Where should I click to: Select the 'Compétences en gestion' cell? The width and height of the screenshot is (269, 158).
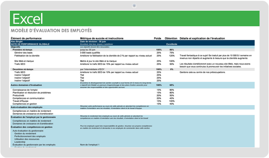coord(25,104)
